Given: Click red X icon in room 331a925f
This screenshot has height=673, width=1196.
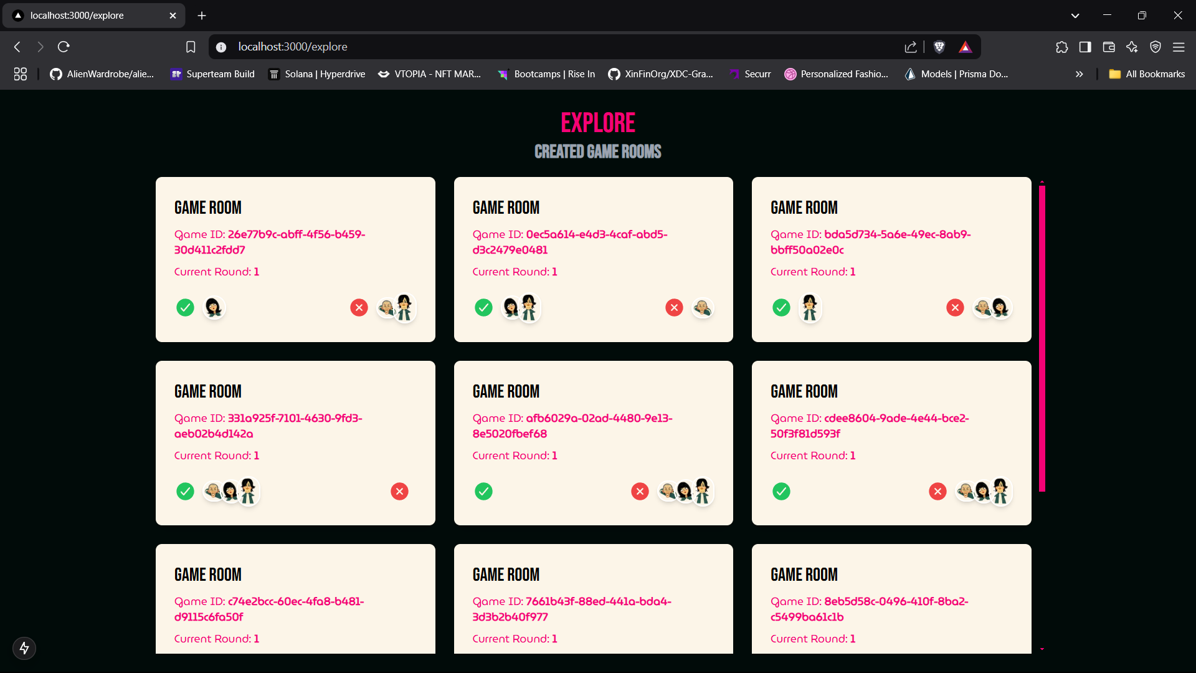Looking at the screenshot, I should [x=399, y=491].
